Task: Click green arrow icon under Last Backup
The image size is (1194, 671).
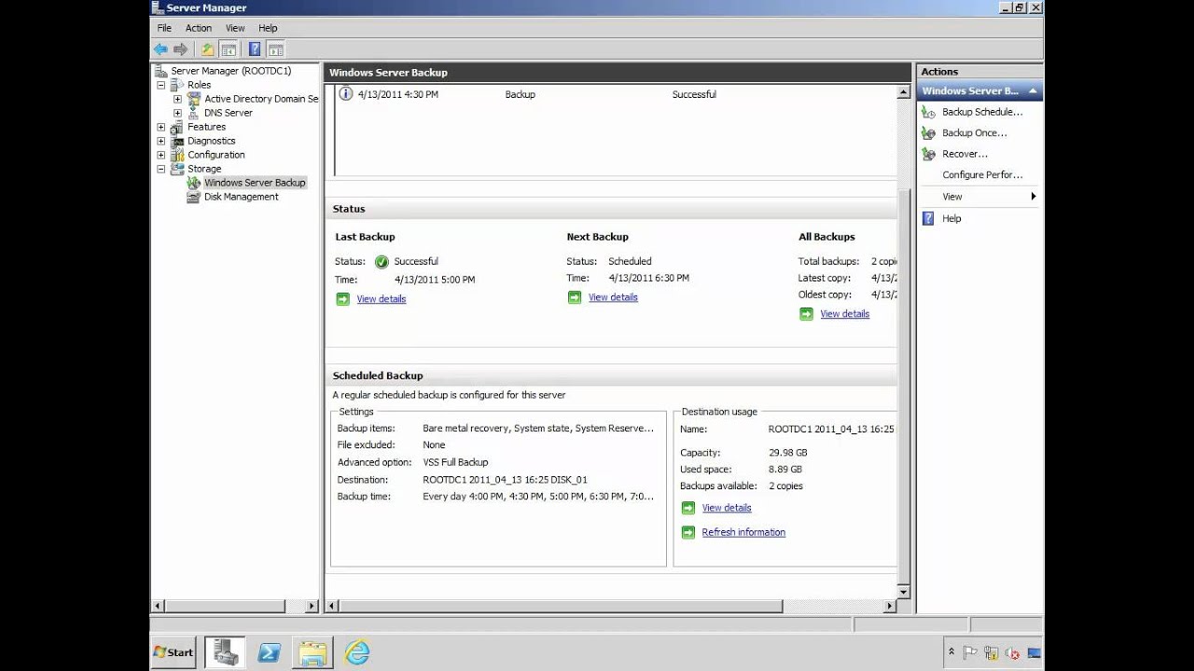Action: (x=343, y=299)
